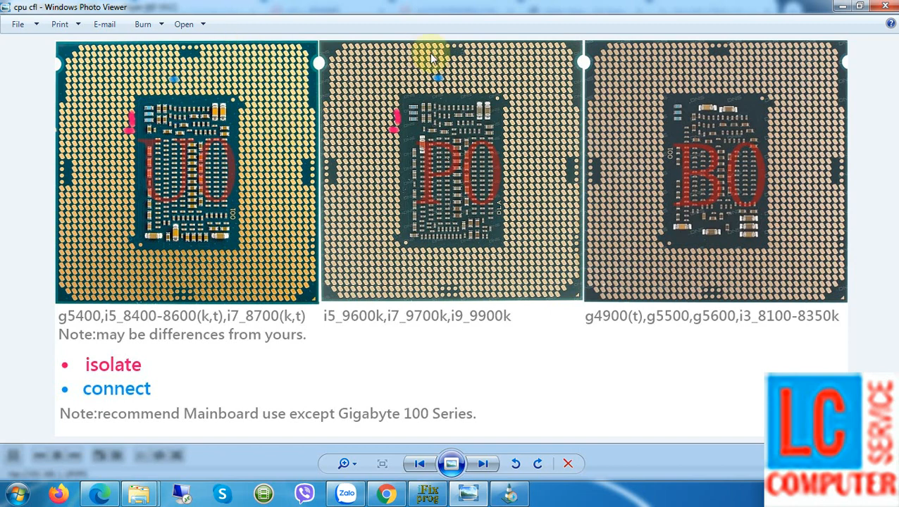
Task: Open Zalo from the taskbar
Action: [x=346, y=494]
